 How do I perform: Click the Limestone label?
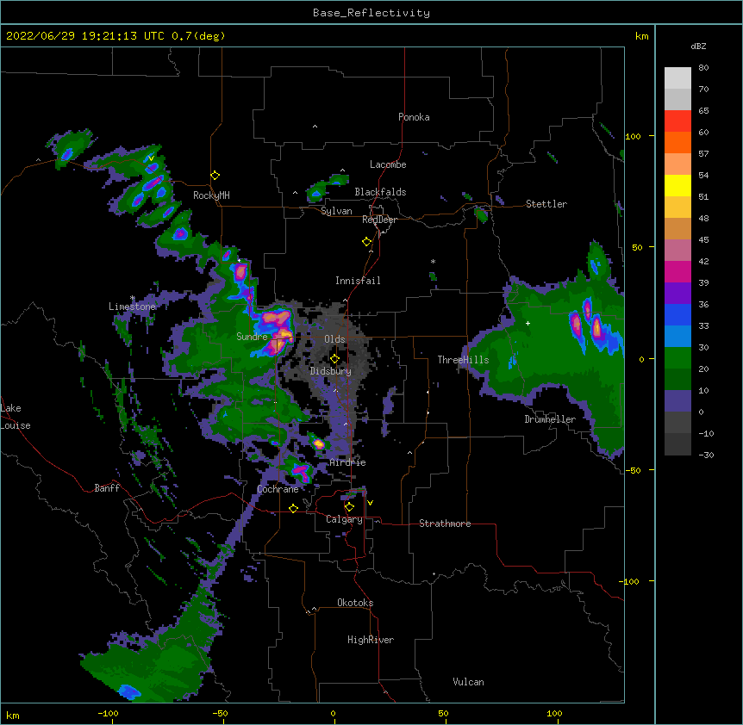(132, 307)
